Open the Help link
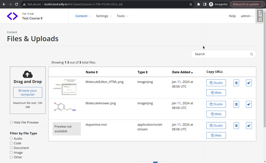This screenshot has width=266, height=163. click(232, 16)
